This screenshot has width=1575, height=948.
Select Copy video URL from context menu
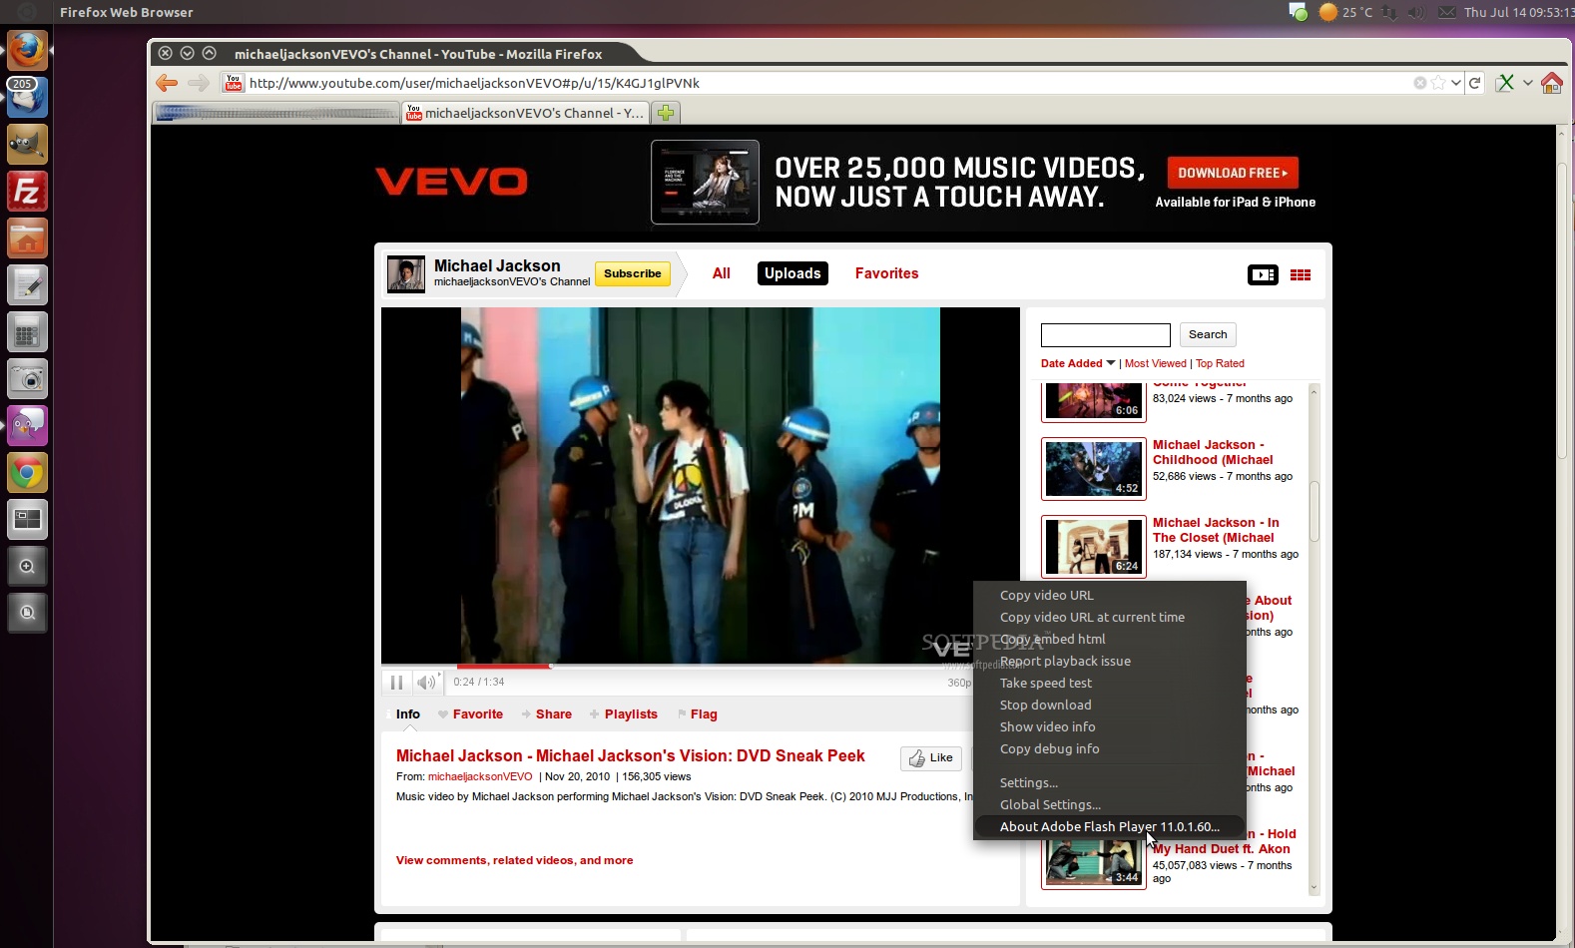click(x=1046, y=595)
